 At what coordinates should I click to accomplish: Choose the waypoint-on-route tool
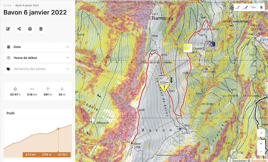[253, 7]
